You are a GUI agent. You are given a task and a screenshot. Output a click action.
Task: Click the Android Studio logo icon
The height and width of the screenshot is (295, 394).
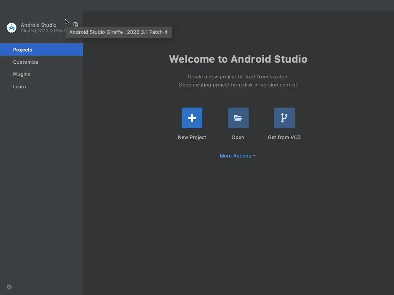(12, 28)
